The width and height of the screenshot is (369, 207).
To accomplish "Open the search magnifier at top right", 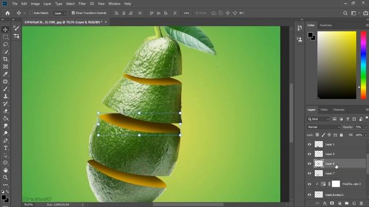I will (x=345, y=13).
